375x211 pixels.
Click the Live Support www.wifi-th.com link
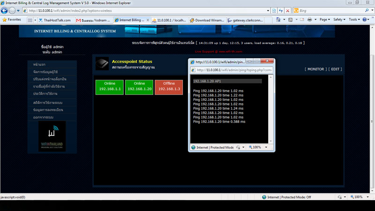click(x=218, y=52)
